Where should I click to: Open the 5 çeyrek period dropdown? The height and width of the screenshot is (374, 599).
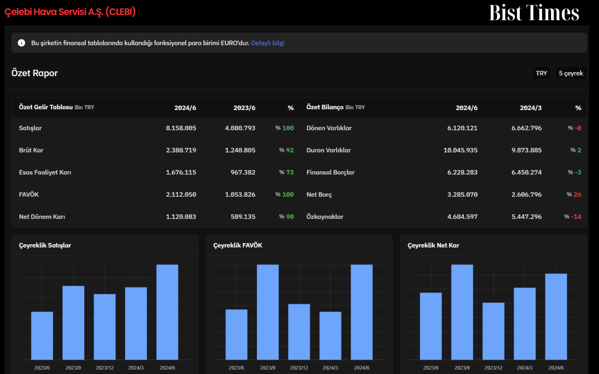click(x=571, y=73)
